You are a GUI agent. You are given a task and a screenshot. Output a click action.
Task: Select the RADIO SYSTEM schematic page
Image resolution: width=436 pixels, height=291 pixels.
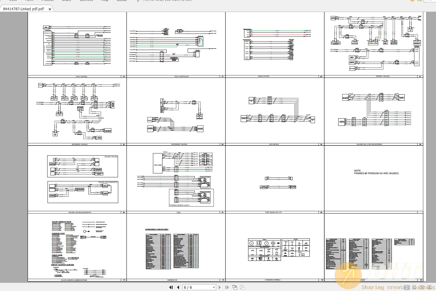click(275, 44)
